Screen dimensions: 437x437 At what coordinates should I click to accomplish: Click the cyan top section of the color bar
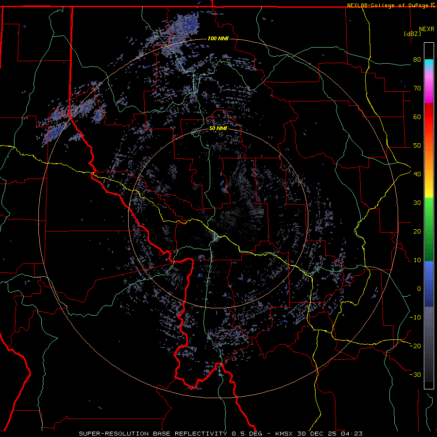429,65
